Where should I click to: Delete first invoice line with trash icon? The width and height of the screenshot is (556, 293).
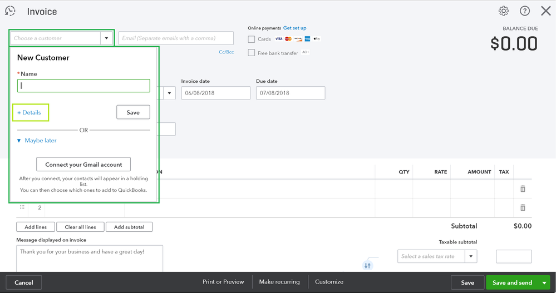[x=523, y=189]
